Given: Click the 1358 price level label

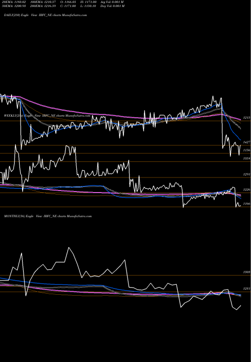Looking at the screenshot, I should point(246,158).
